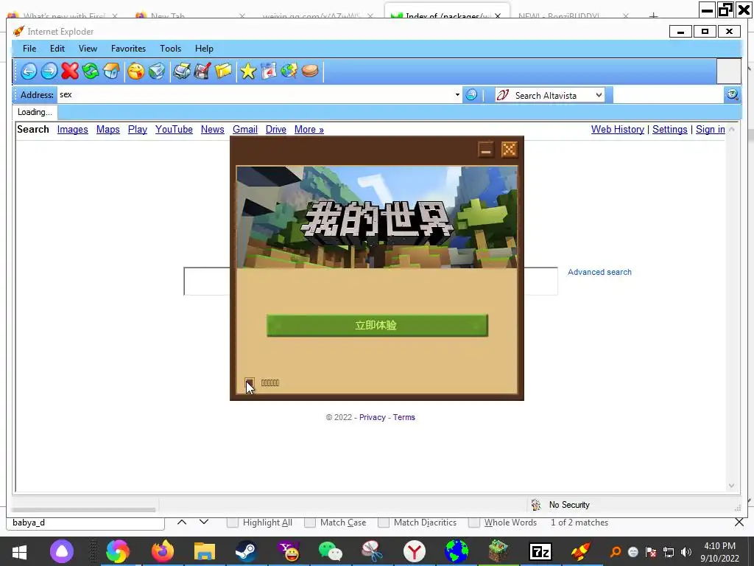This screenshot has width=754, height=566.
Task: Click the taskbar volume speaker icon
Action: 686,551
